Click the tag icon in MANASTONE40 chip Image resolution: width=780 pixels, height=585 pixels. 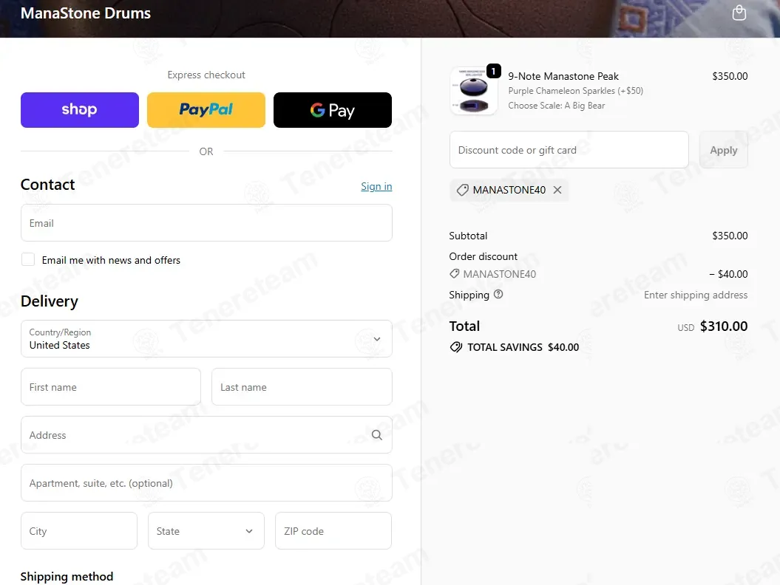(x=462, y=190)
